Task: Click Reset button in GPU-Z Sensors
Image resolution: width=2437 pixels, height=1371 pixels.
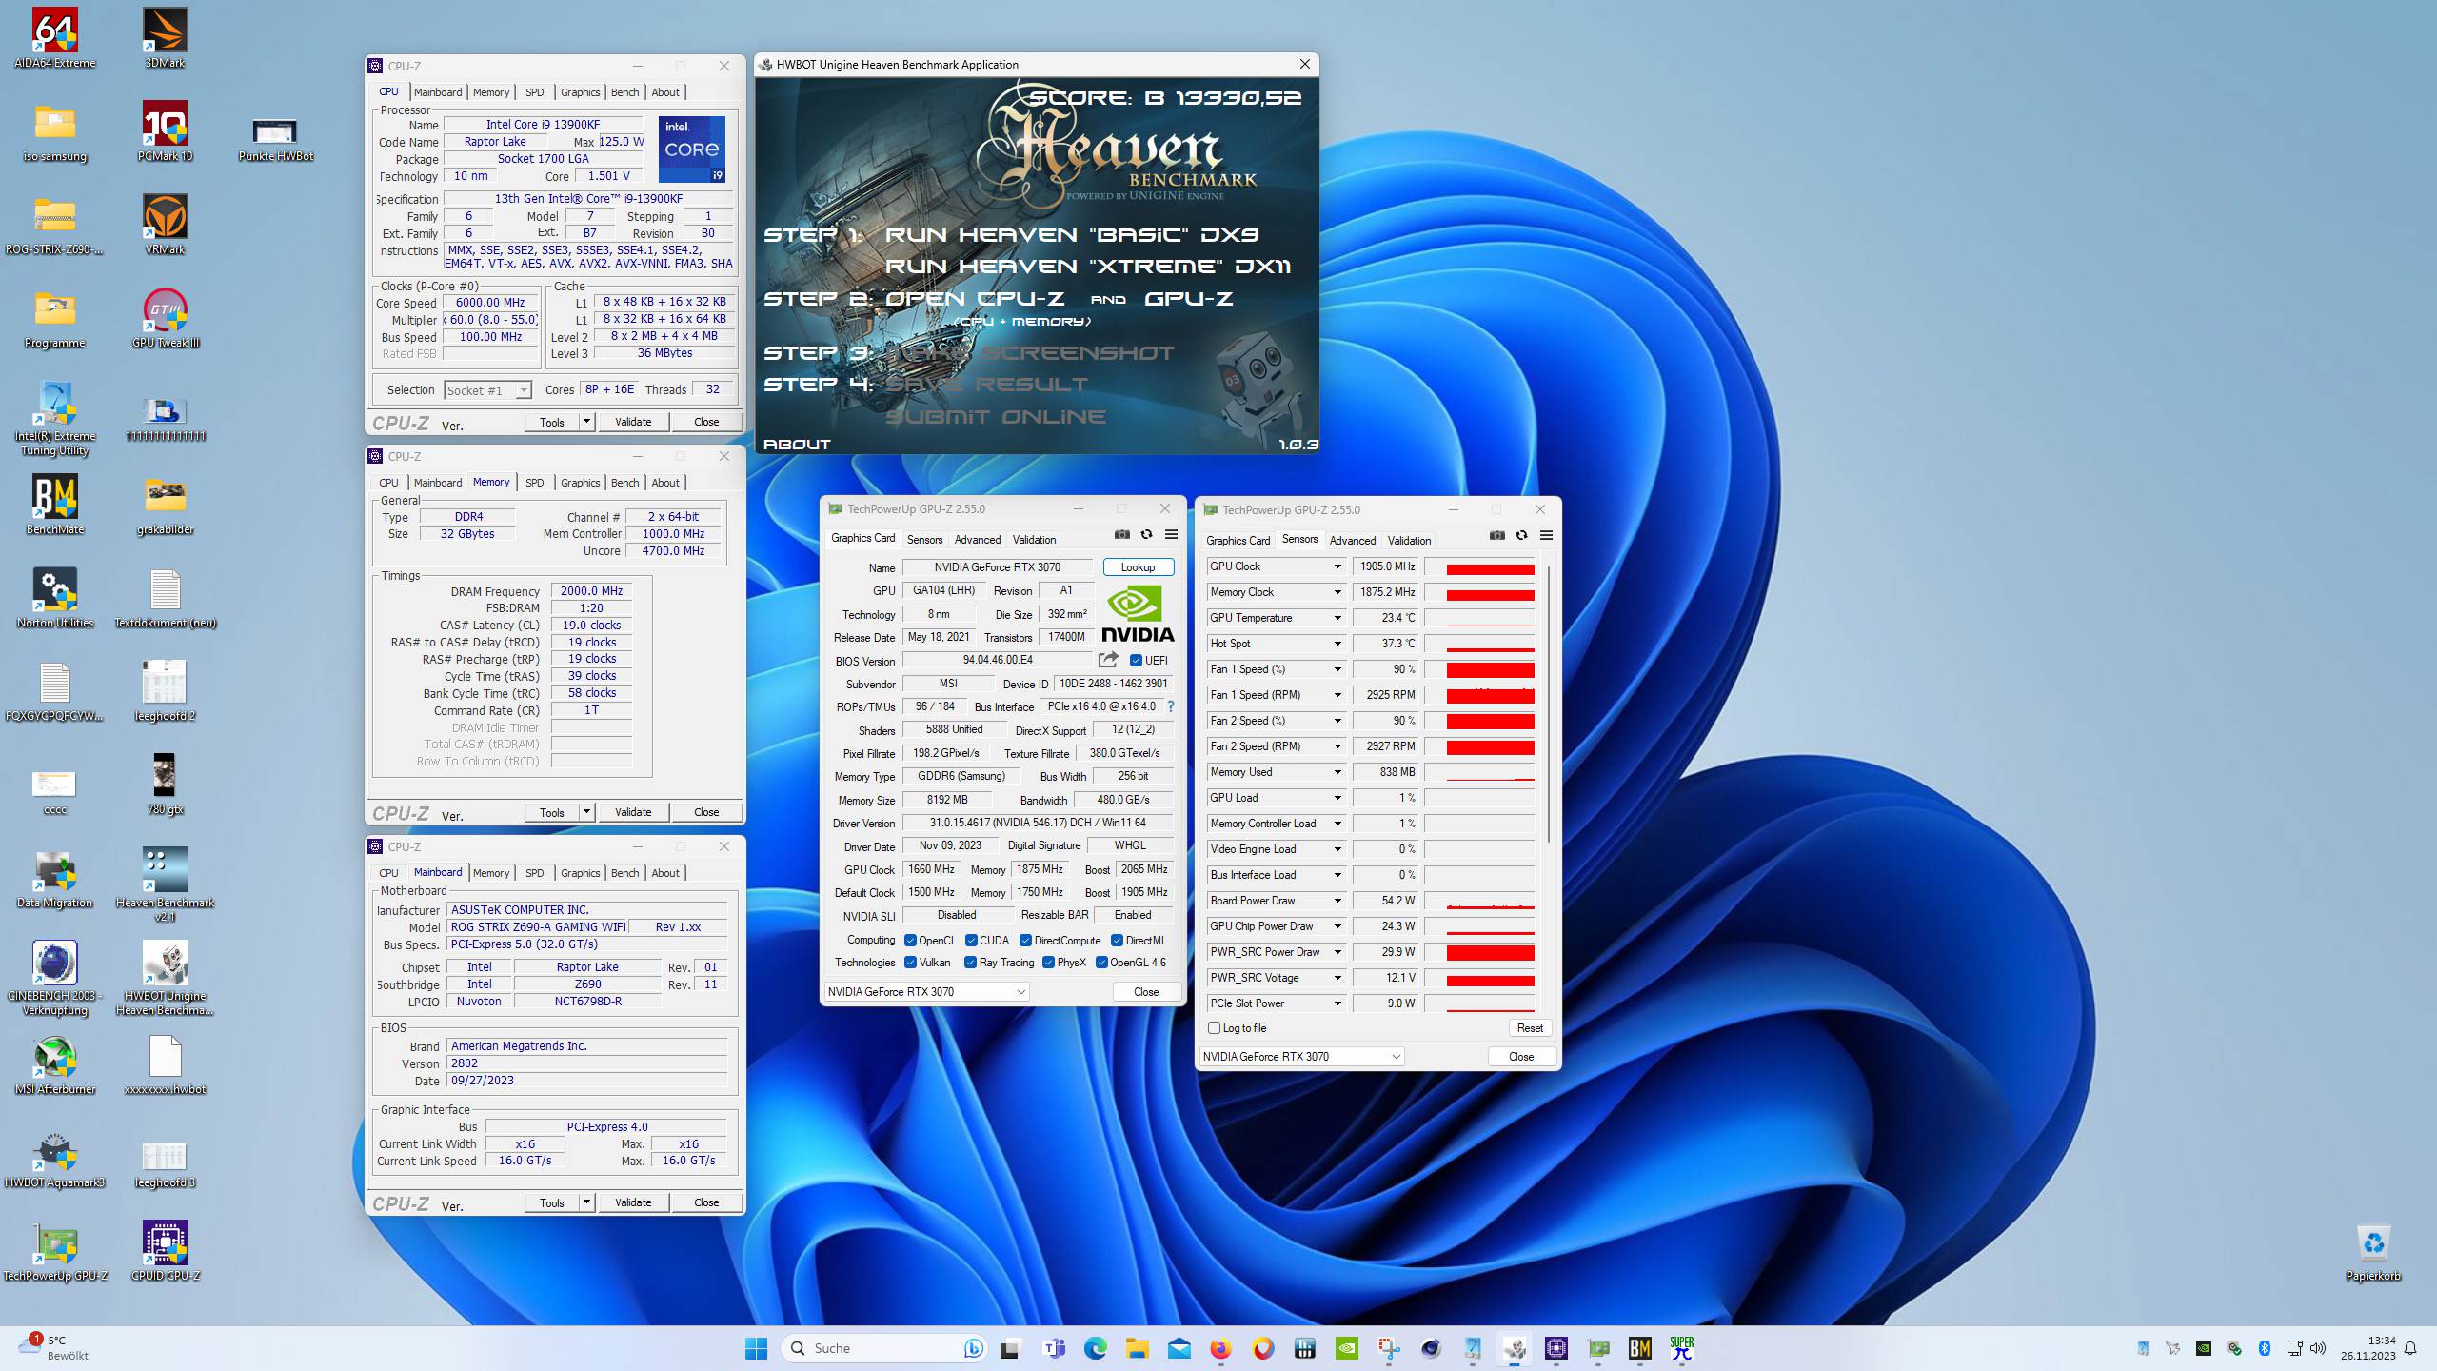Action: click(1530, 1028)
